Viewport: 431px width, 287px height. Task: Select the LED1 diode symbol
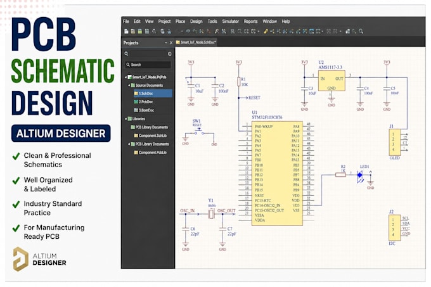[x=360, y=175]
